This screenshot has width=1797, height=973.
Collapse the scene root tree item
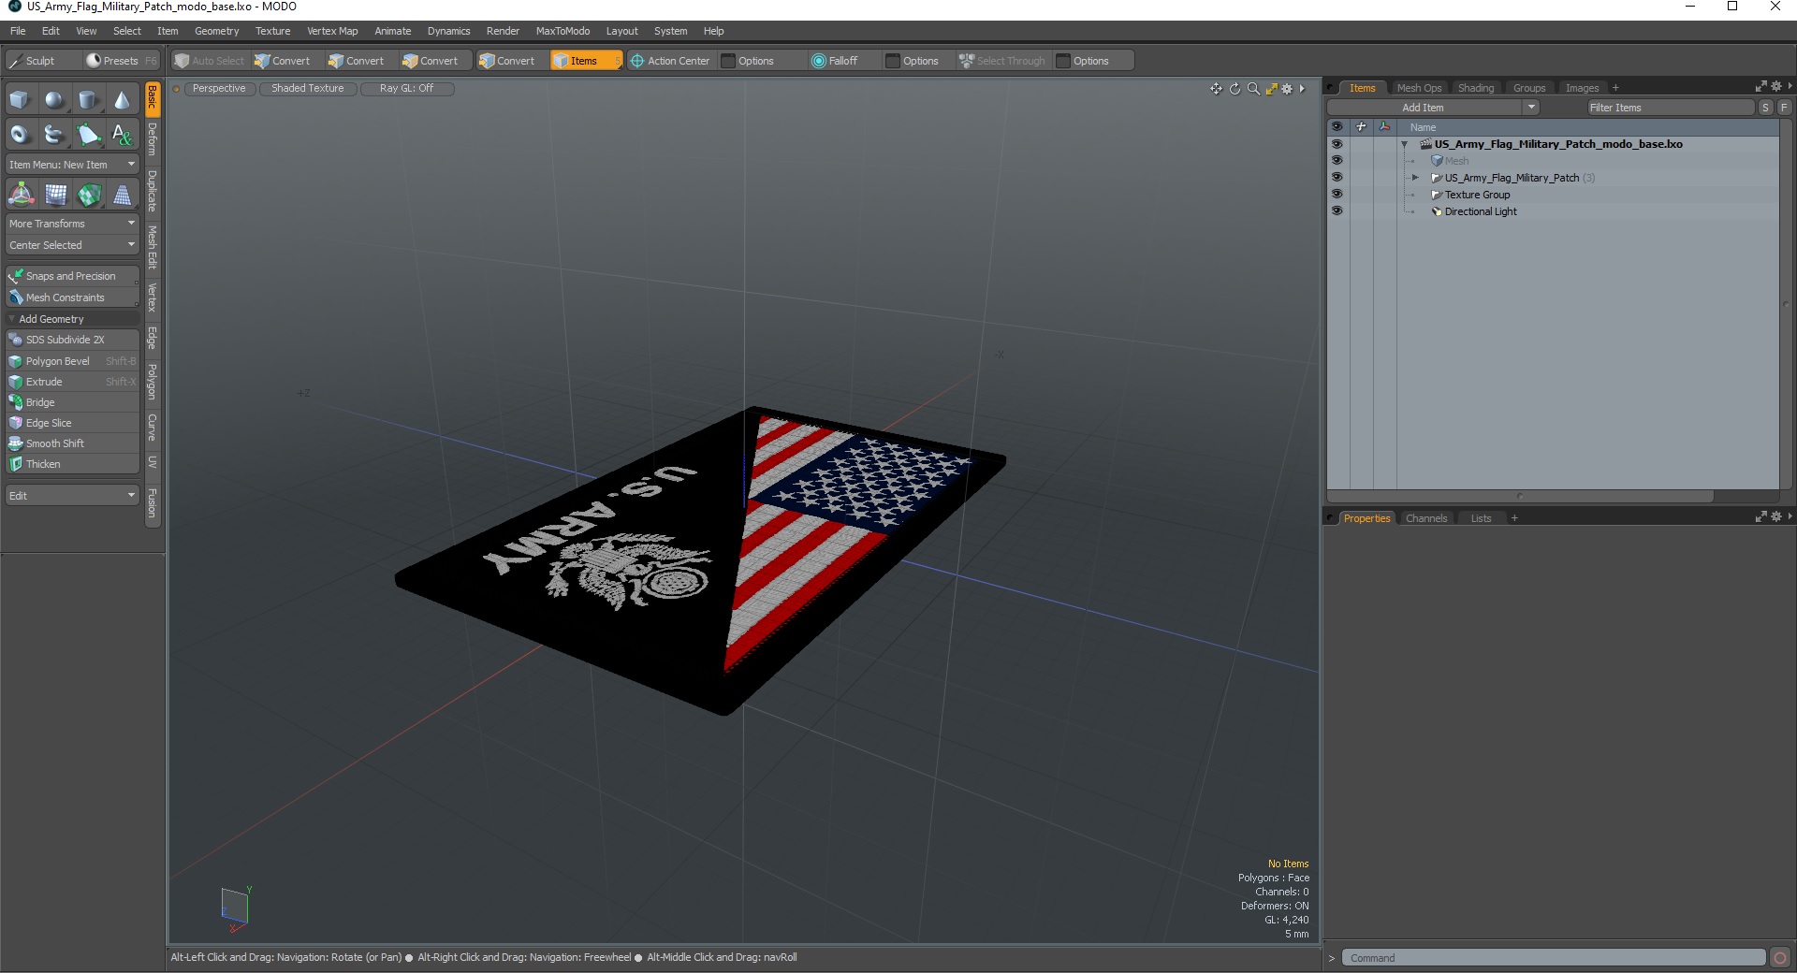pos(1405,144)
